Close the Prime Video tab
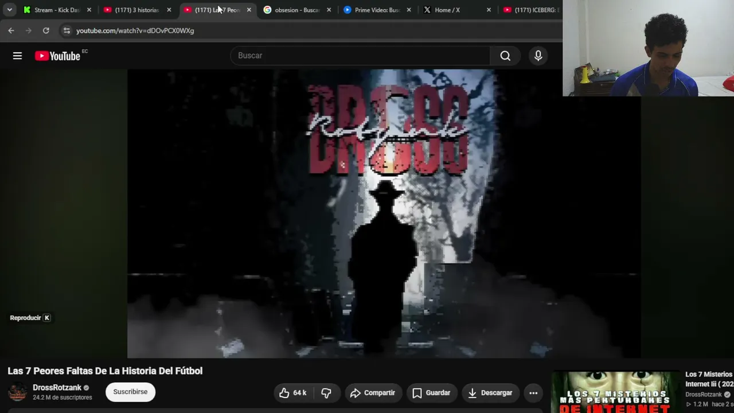 pyautogui.click(x=409, y=10)
